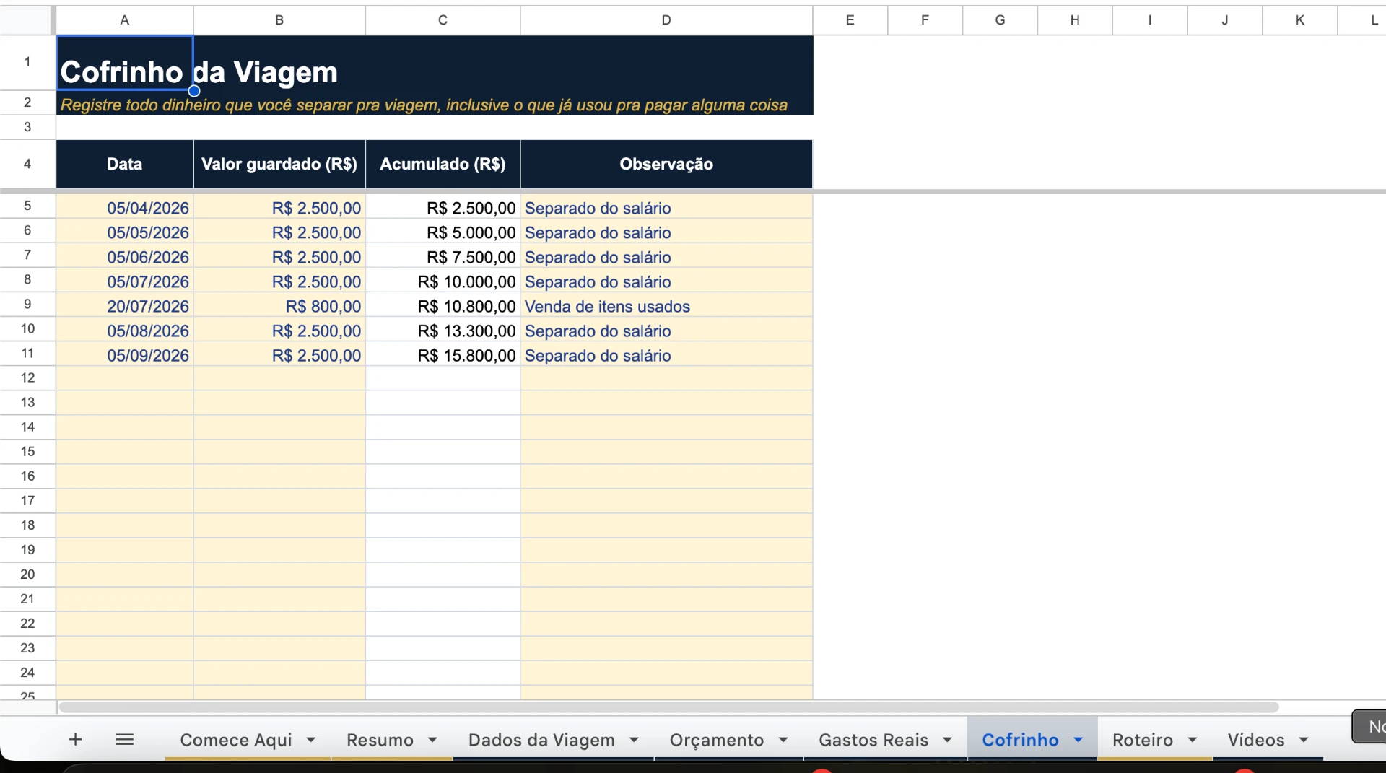Select accumulated cell R$ 10.800,00
This screenshot has width=1386, height=773.
point(443,306)
